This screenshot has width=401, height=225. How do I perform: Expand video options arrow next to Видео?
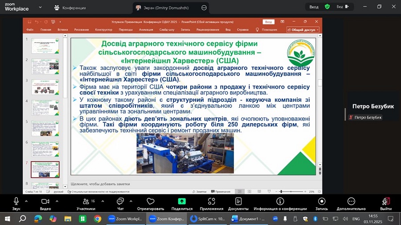[56, 201]
